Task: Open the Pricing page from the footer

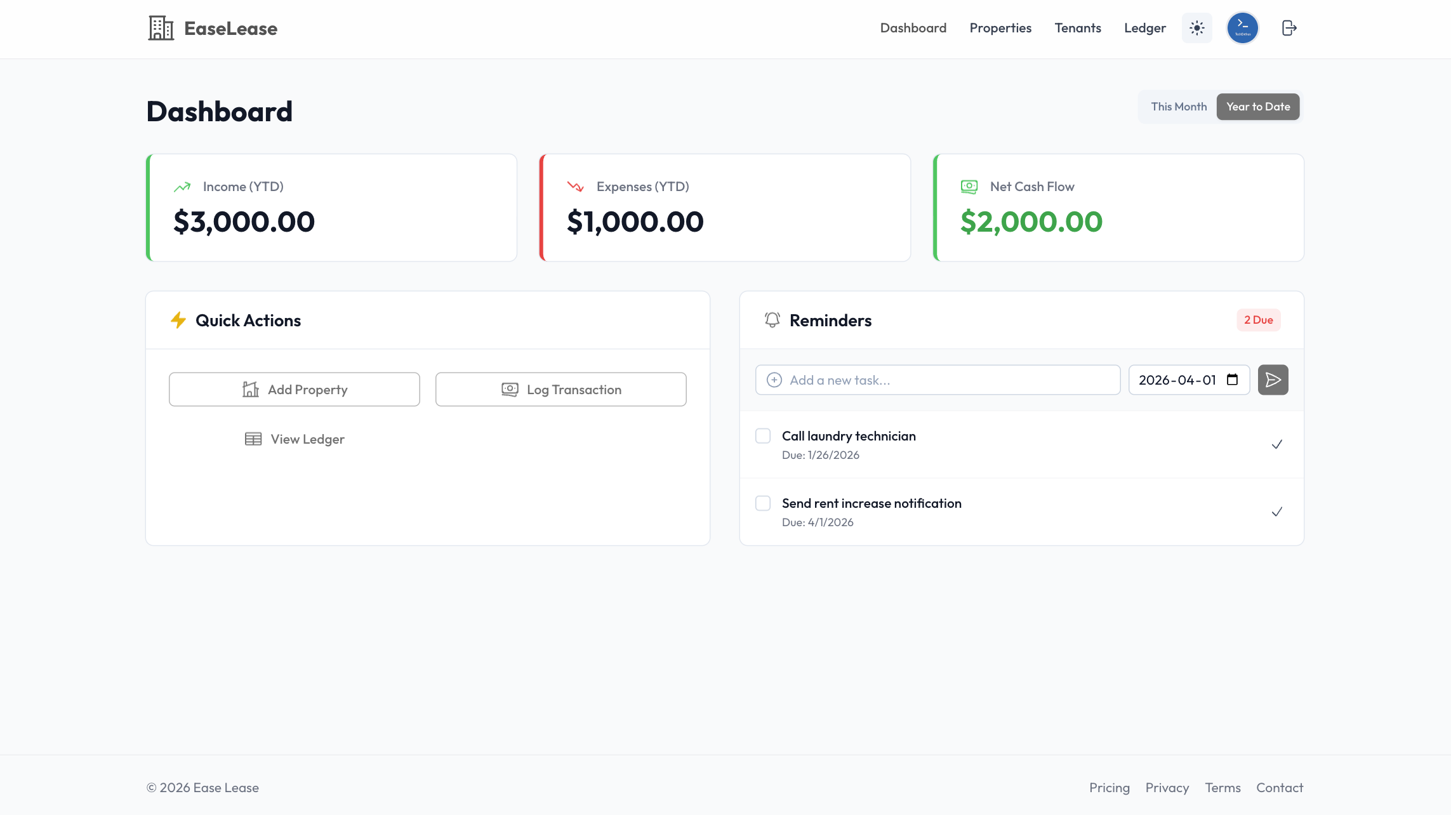Action: pyautogui.click(x=1110, y=787)
